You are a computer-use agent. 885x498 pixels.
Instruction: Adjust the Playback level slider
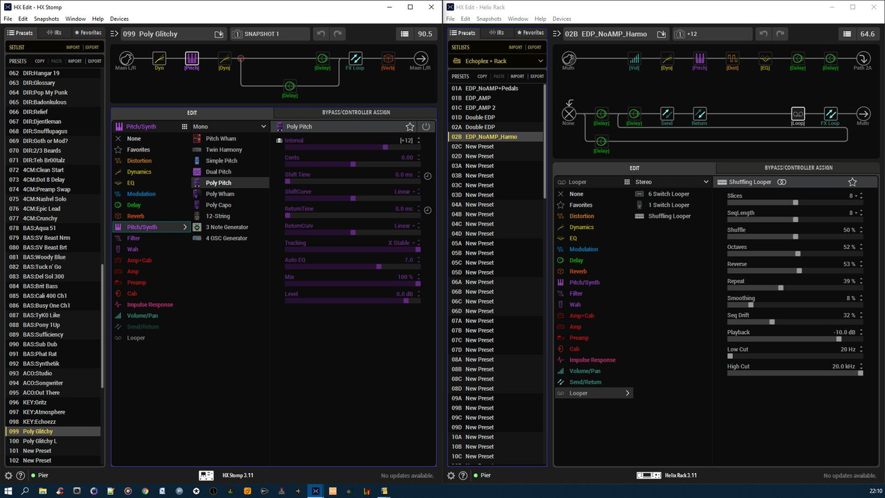point(795,339)
